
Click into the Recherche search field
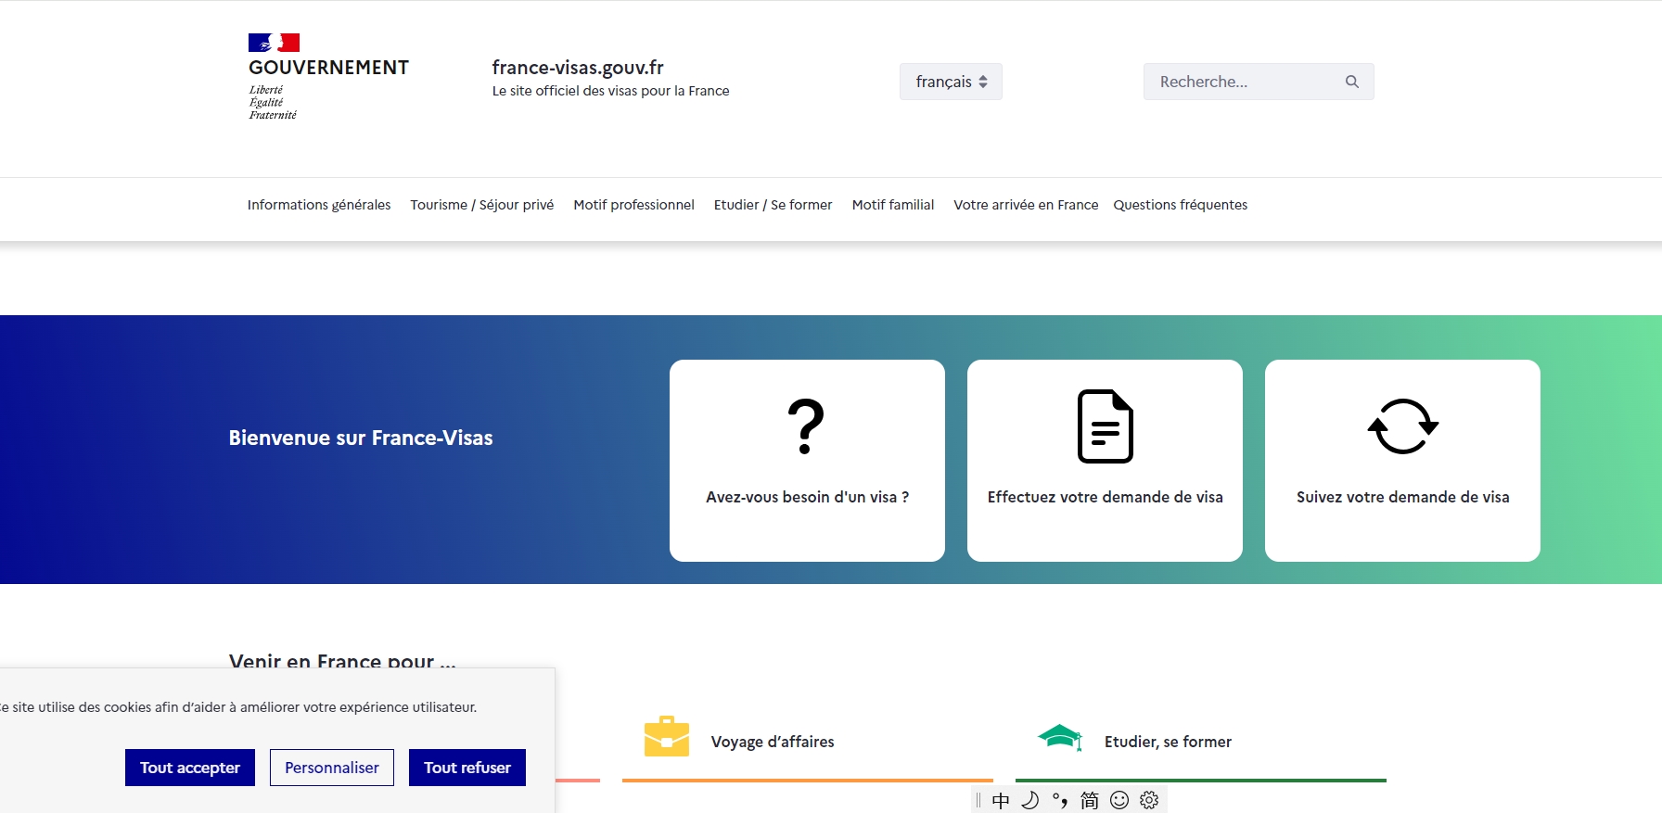(x=1243, y=82)
